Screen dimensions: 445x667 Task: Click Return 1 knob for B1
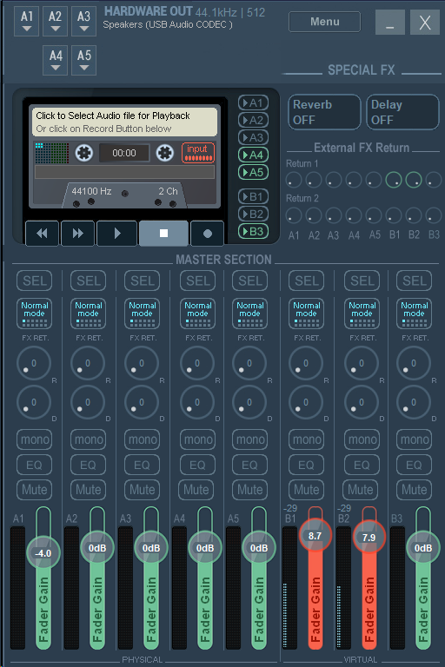[394, 180]
